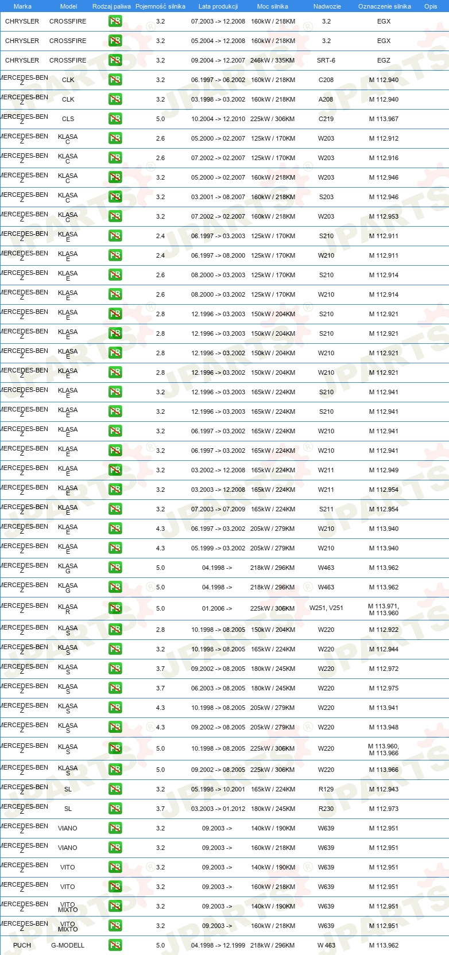Screen dimensions: 449x955
Task: Select the 'M 112.943' engine code
Action: [x=384, y=789]
